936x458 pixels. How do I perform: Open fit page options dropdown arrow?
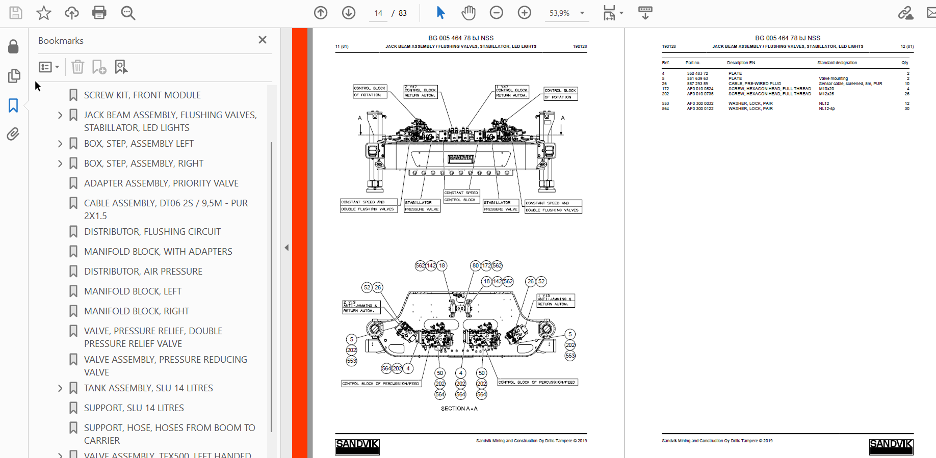621,13
